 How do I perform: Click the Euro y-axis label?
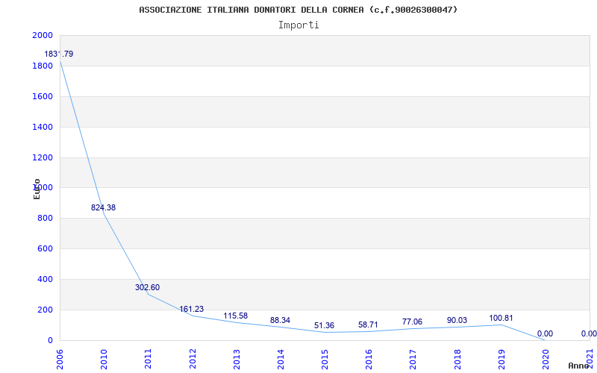coord(37,188)
